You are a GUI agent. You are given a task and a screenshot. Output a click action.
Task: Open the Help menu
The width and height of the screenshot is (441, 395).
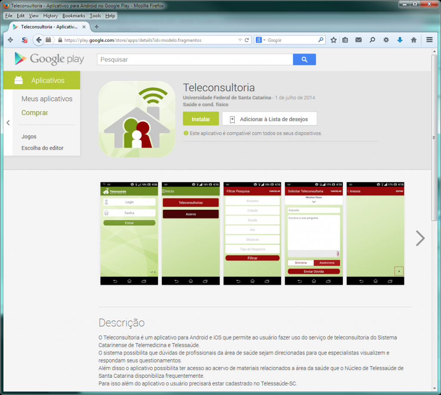pyautogui.click(x=110, y=16)
